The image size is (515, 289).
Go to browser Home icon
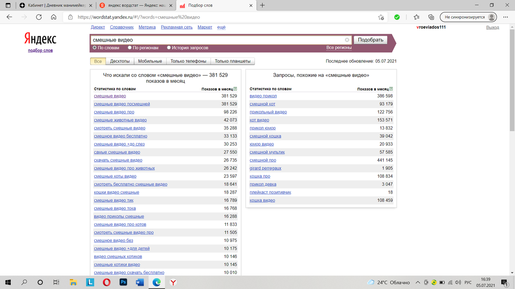[54, 17]
